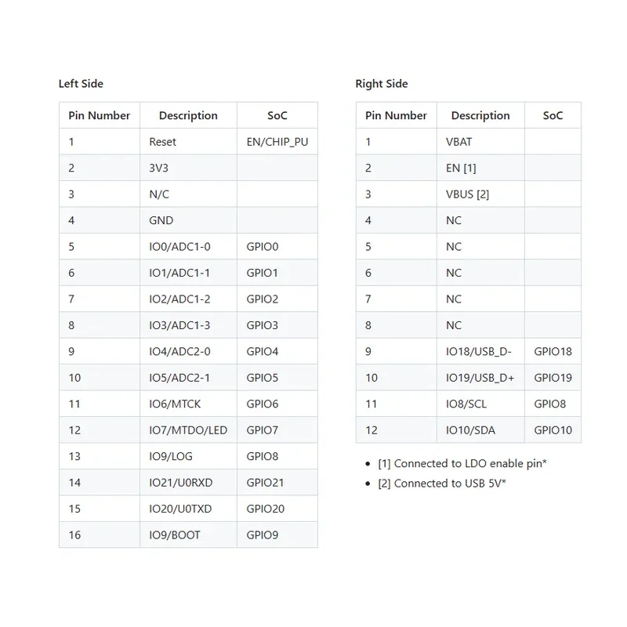The image size is (627, 627).
Task: Click the Left Side table heading
Action: point(81,84)
